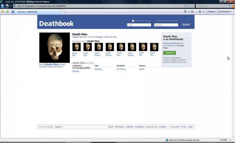Click the zoom magnifier icon in the status bar

tap(221, 140)
